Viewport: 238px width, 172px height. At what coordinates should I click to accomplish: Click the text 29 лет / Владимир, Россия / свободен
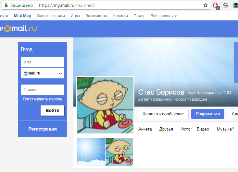(x=173, y=99)
